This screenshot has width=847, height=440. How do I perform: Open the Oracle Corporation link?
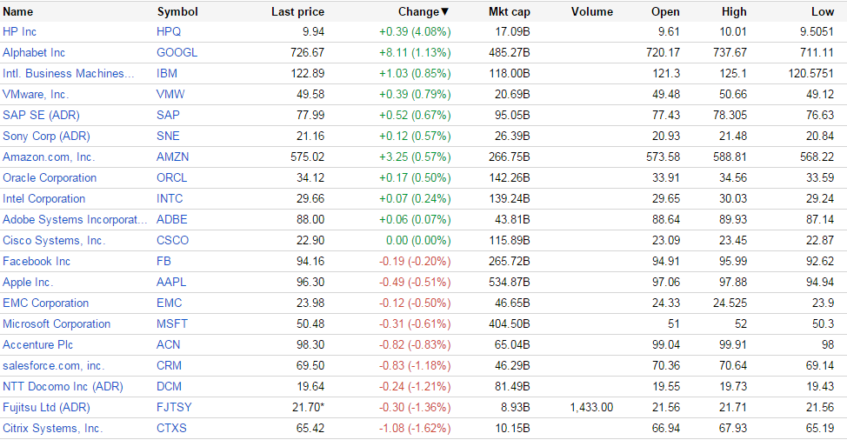coord(50,178)
